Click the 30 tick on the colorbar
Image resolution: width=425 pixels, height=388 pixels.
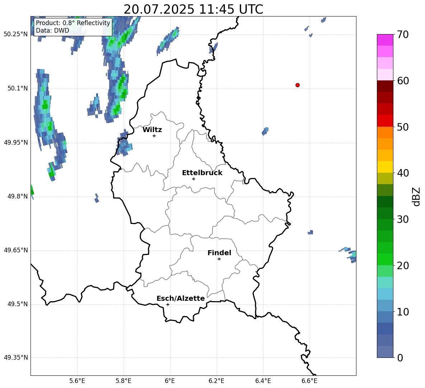(x=403, y=219)
